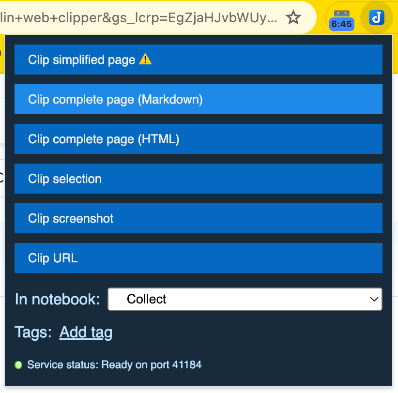398x393 pixels.
Task: Click the word Collect in the notebook selector
Action: pyautogui.click(x=146, y=299)
